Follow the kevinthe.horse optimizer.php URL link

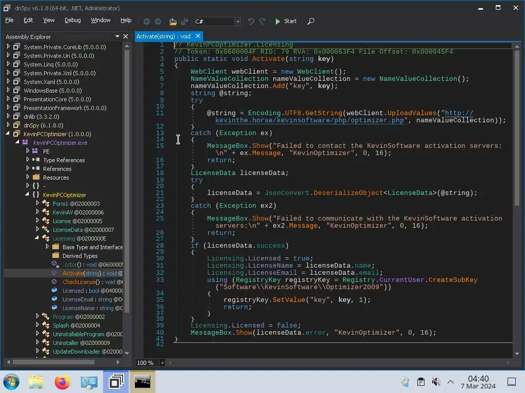pos(310,120)
